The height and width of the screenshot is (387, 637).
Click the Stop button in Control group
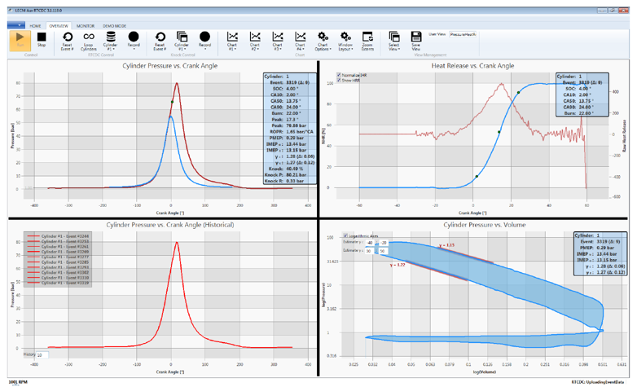(x=42, y=41)
